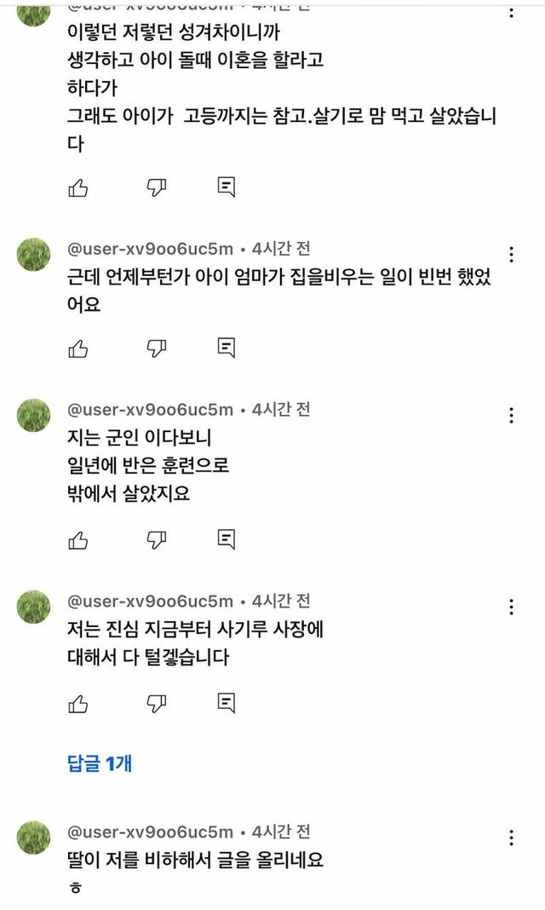Screen dimensions: 545x910
Task: Like the comment about divorce plans
Action: point(78,186)
